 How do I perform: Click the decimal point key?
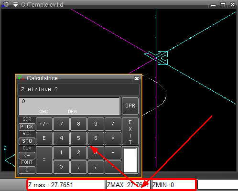click(78, 167)
